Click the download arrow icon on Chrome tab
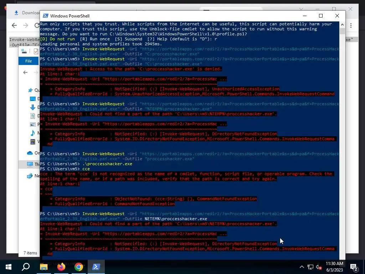 (x=16, y=13)
